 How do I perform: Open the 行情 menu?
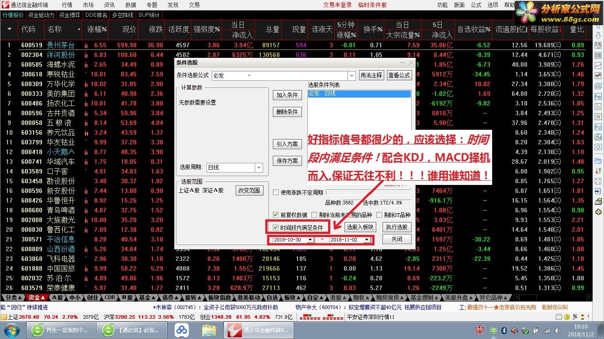tap(67, 5)
